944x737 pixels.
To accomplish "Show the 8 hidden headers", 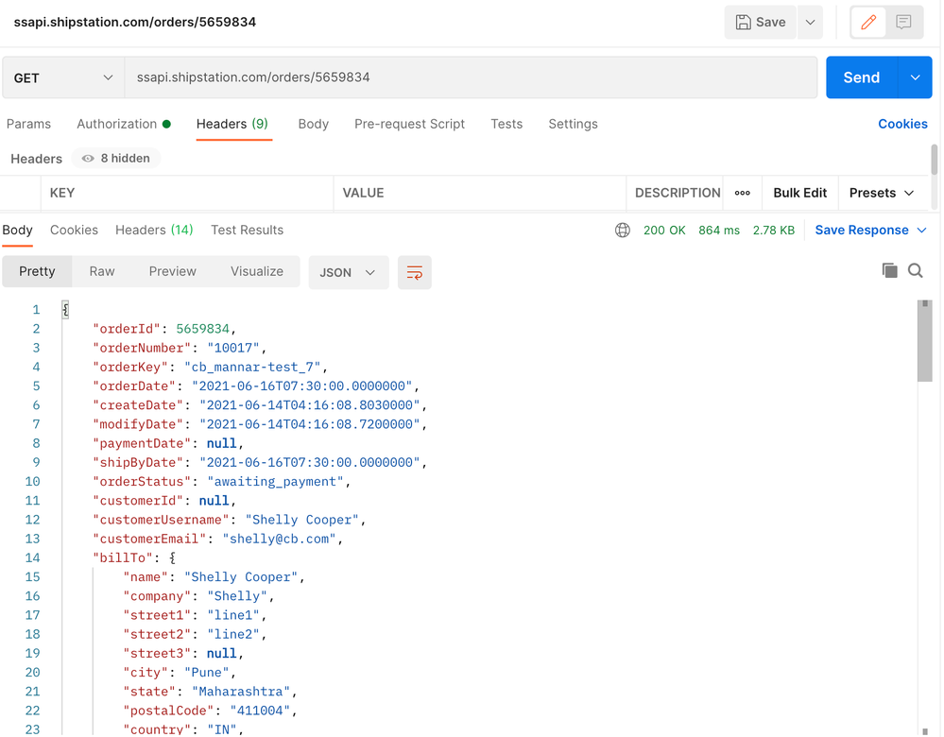I will pos(114,158).
